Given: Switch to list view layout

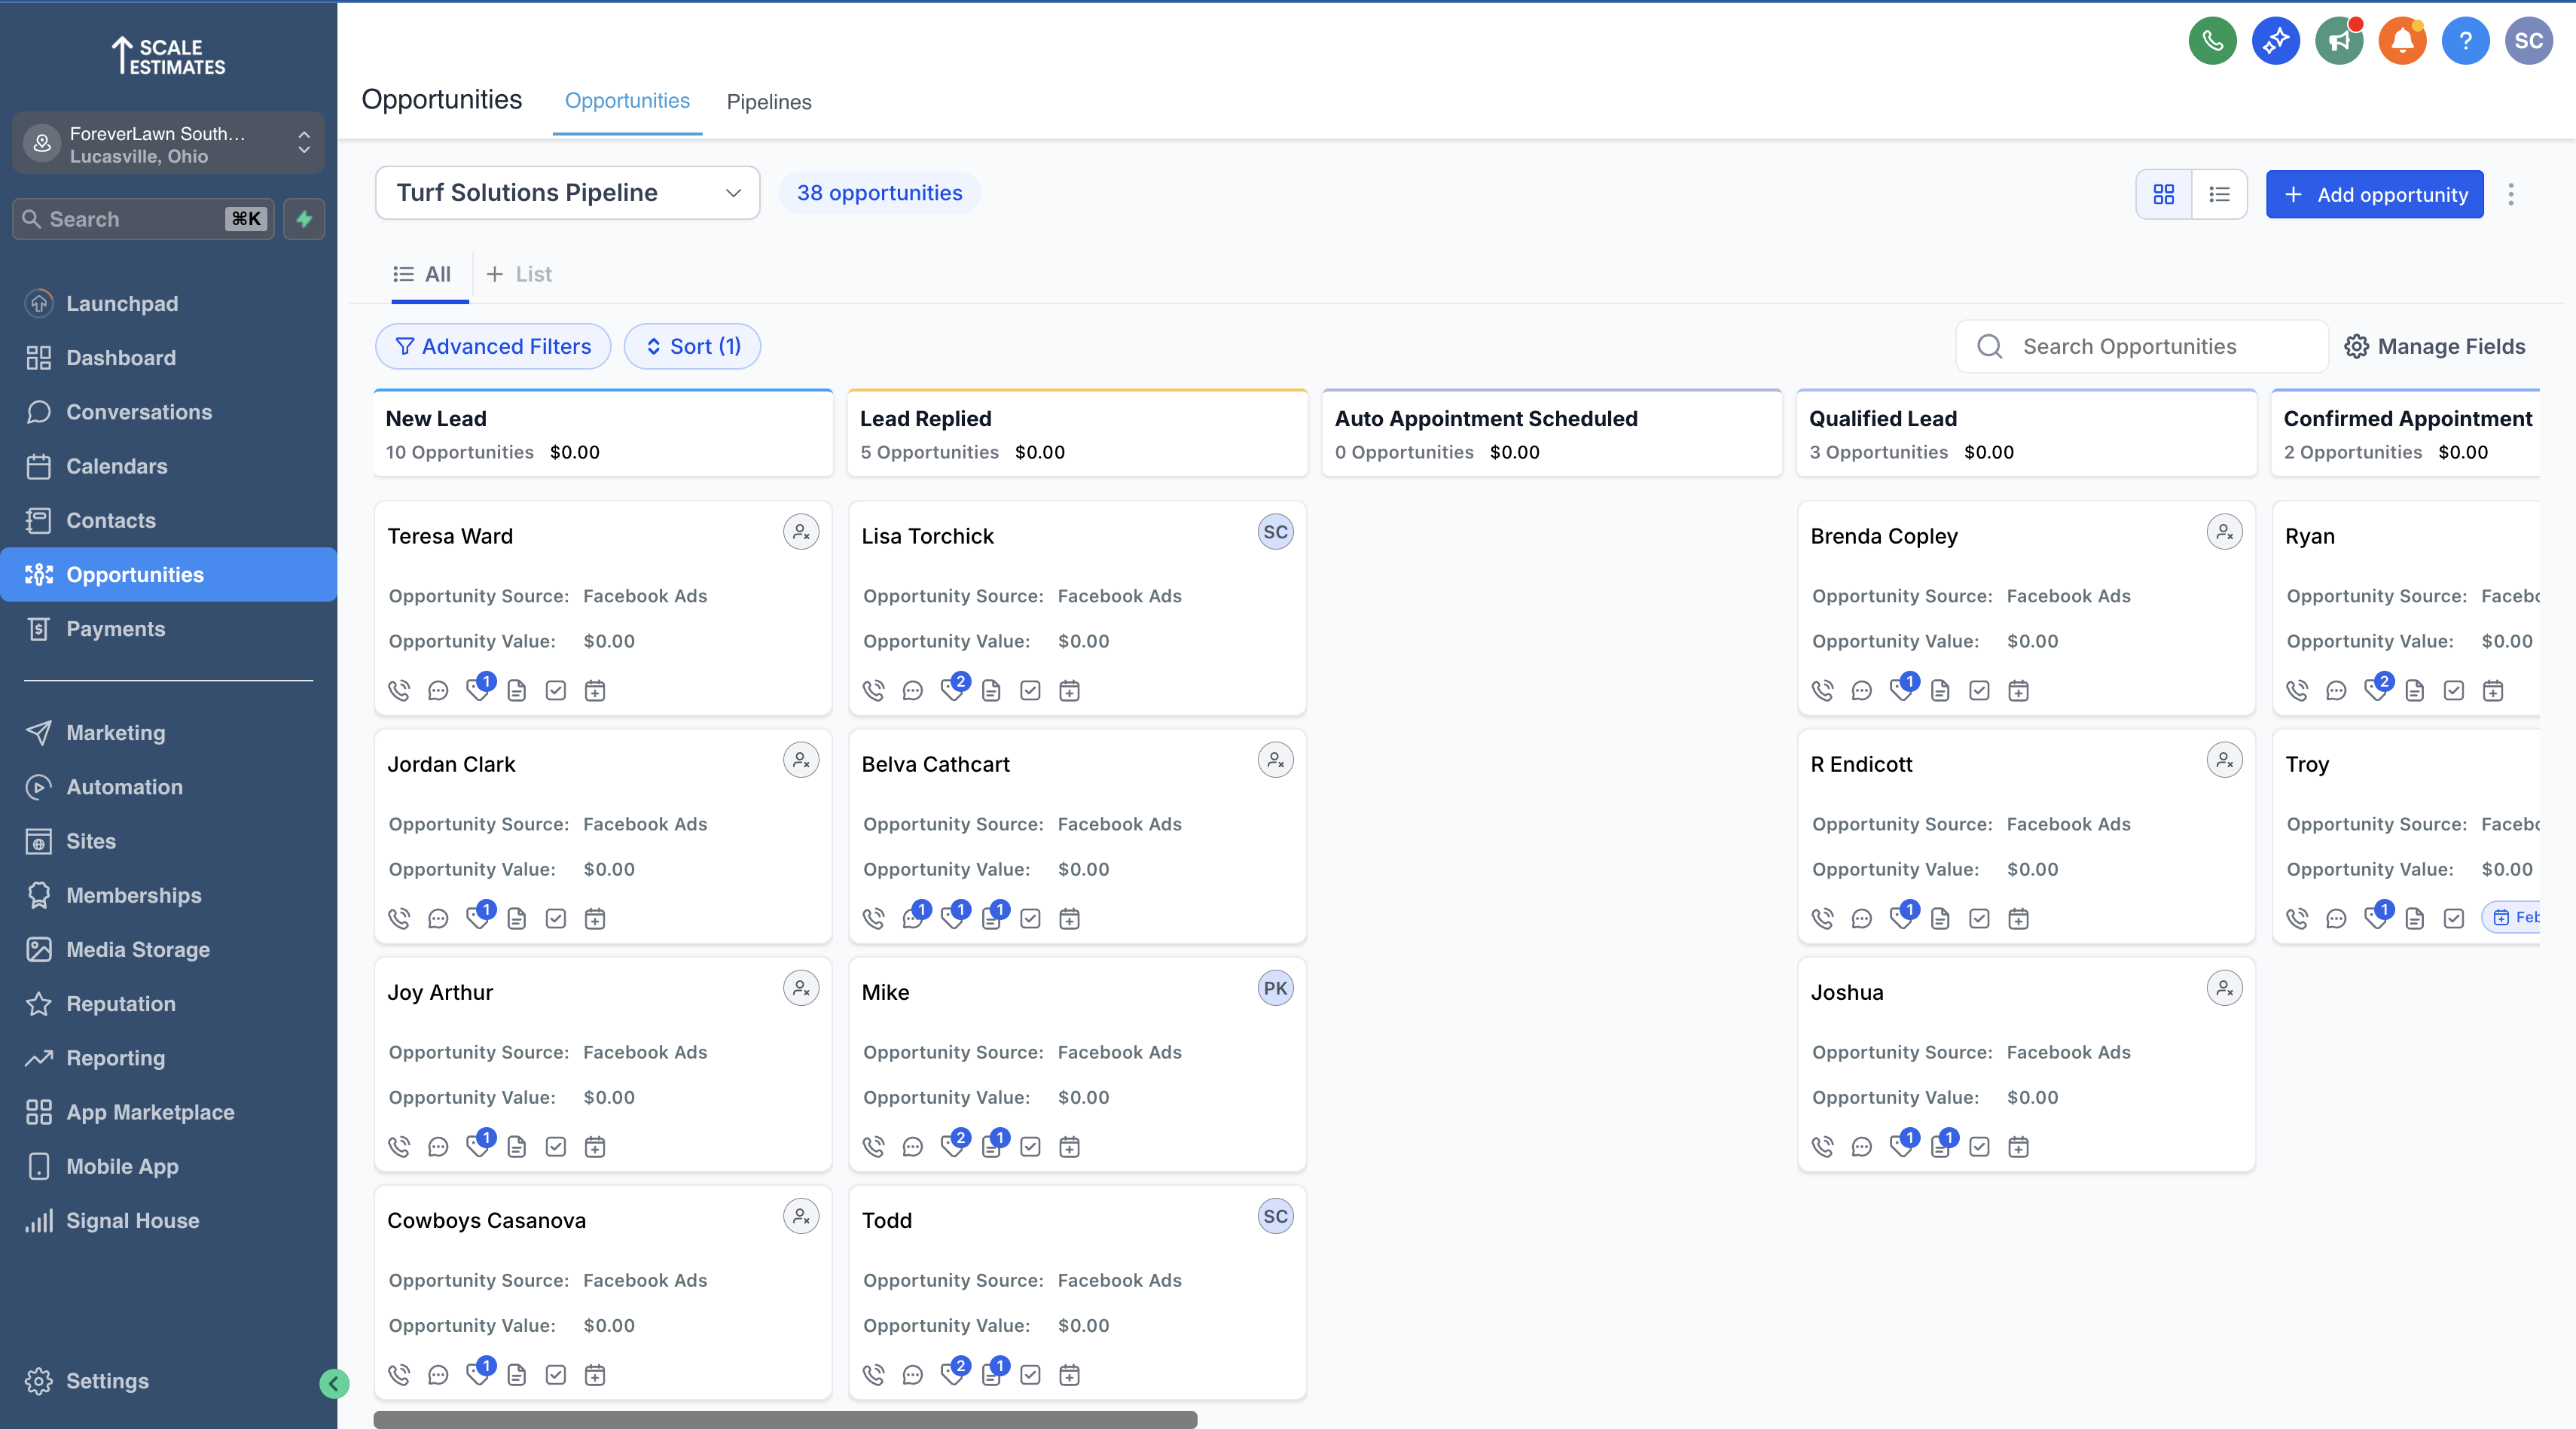Looking at the screenshot, I should (2219, 193).
